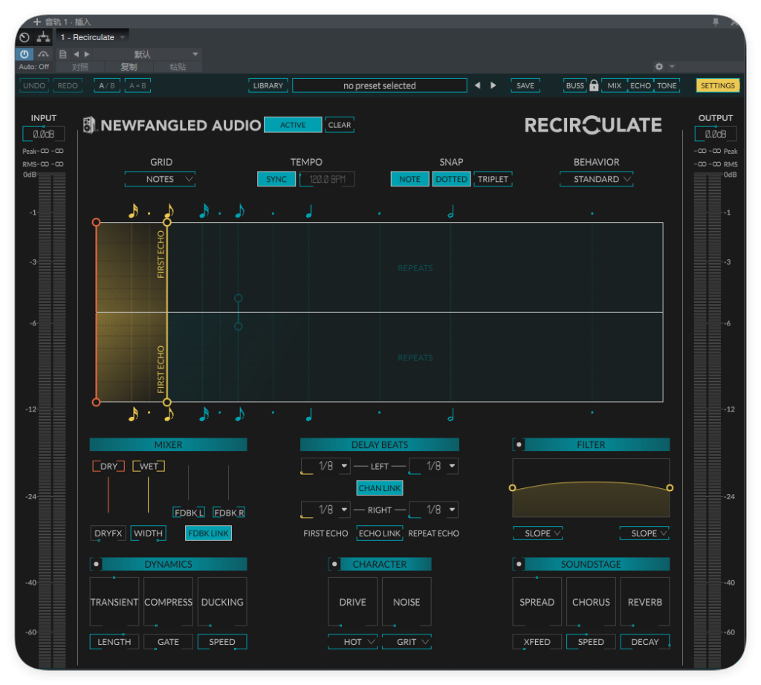This screenshot has width=761, height=685.
Task: Open the host preset file icon
Action: coord(62,53)
